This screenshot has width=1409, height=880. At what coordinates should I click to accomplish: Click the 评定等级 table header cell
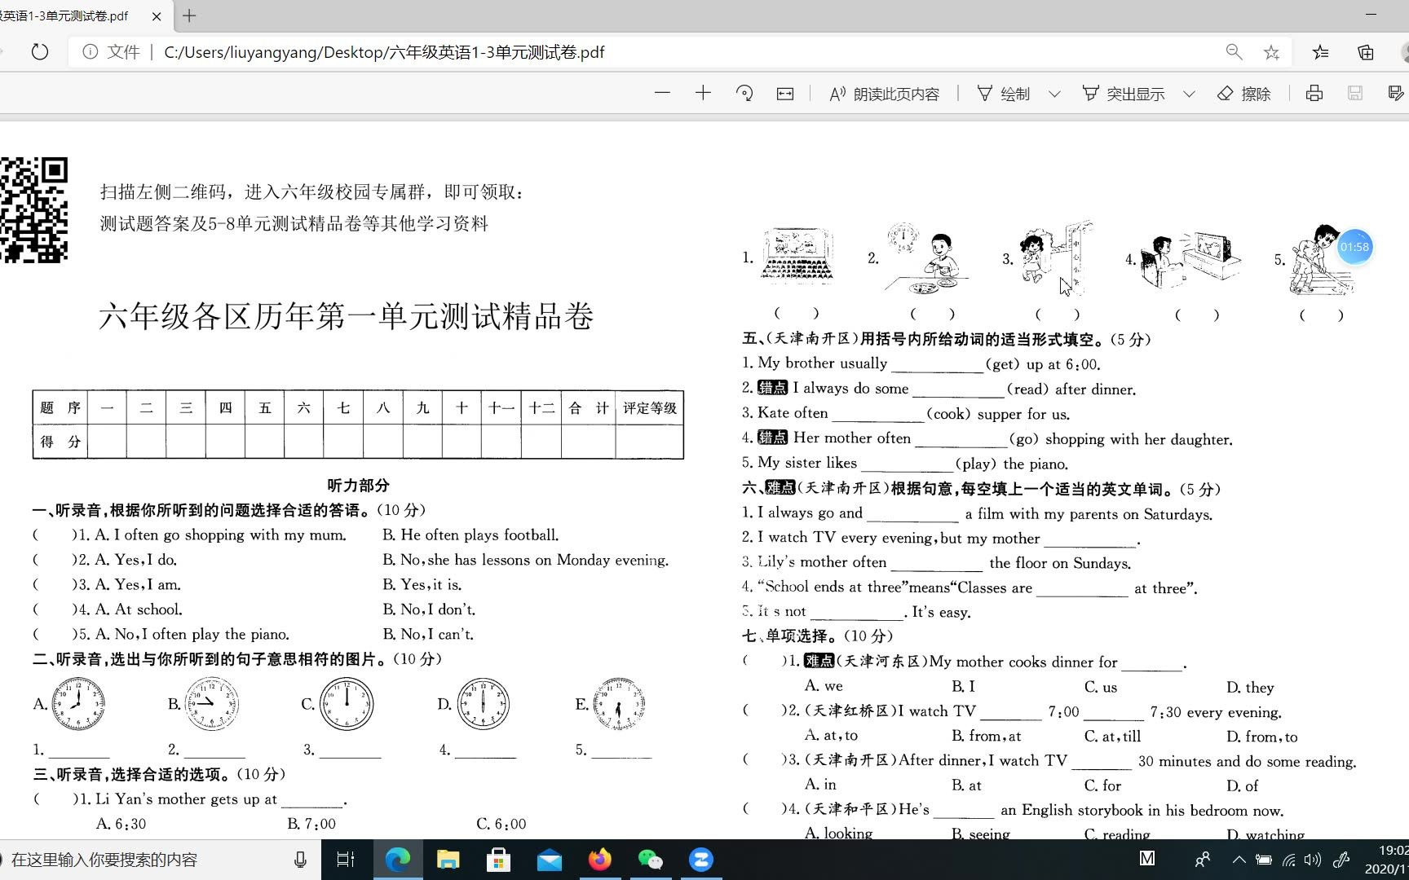point(649,408)
